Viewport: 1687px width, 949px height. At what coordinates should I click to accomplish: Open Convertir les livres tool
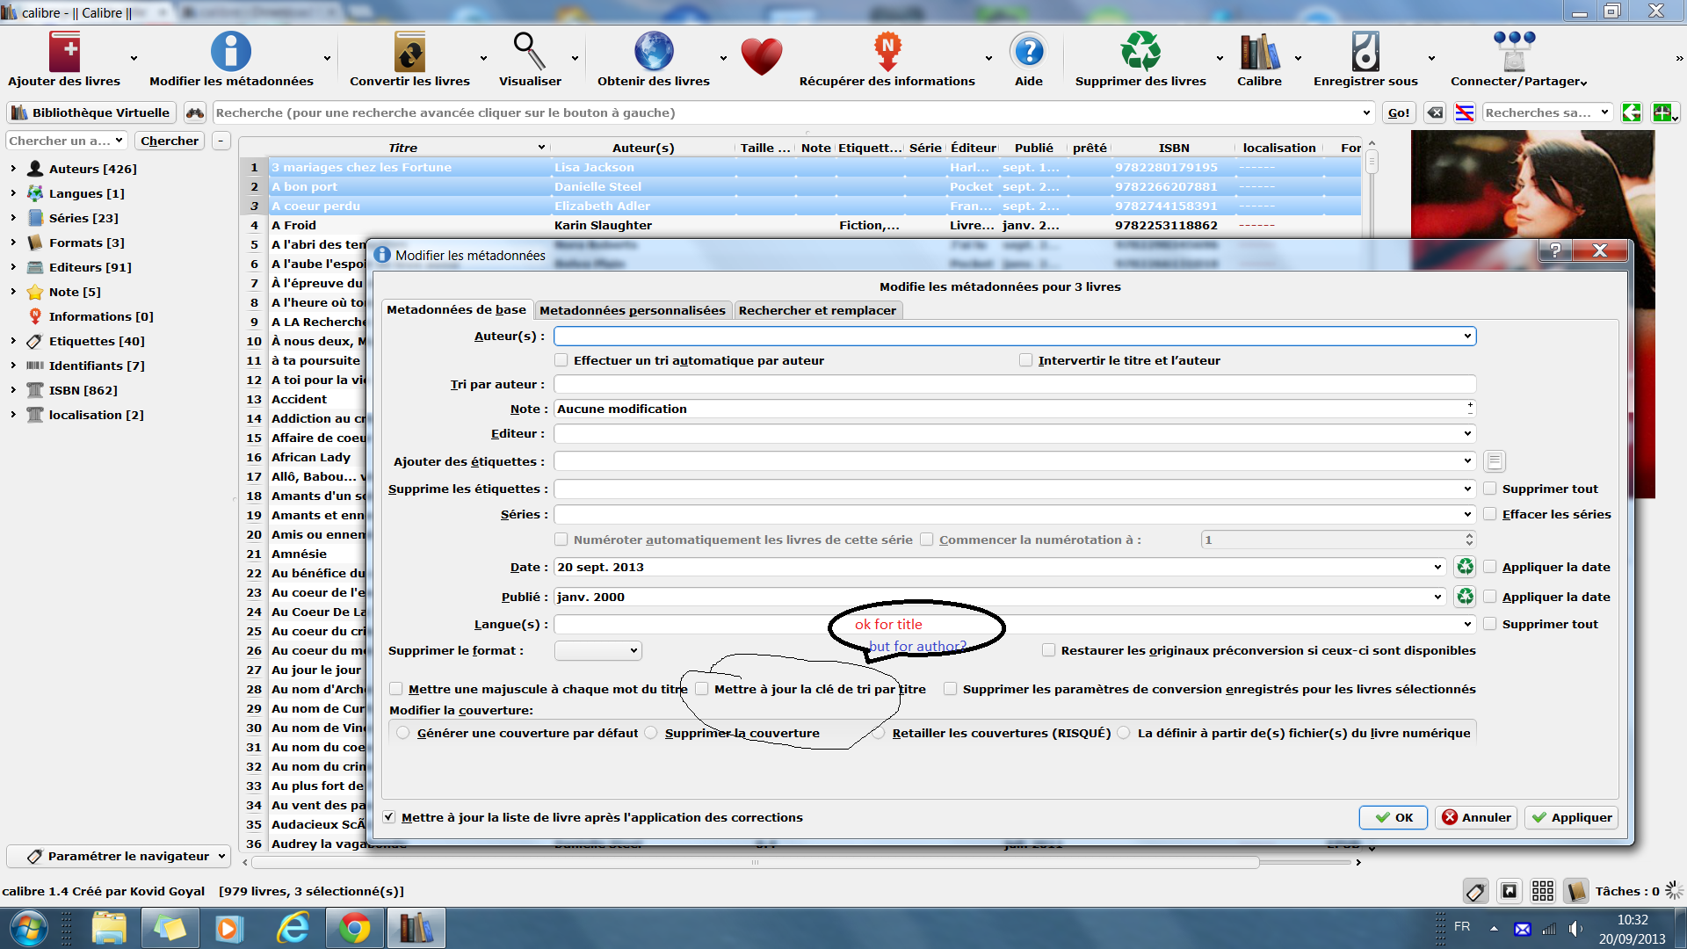coord(409,53)
